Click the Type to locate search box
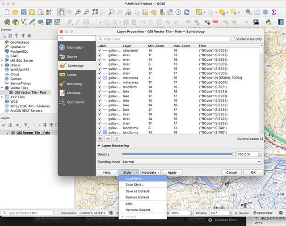The image size is (286, 226). point(27,213)
